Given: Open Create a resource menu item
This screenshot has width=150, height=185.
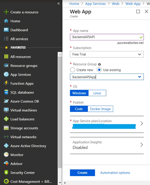Looking at the screenshot, I should [24, 12].
